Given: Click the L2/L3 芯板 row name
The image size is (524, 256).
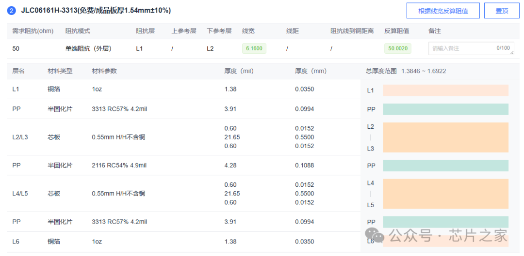Looking at the screenshot, I should click(20, 137).
